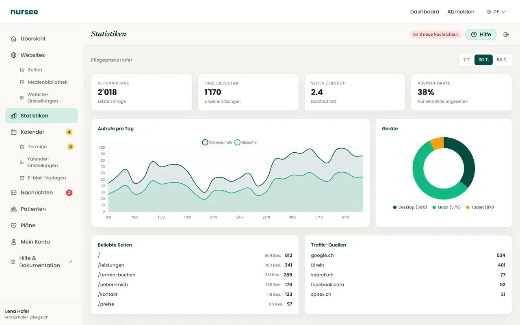The width and height of the screenshot is (520, 325).
Task: Open Dashboard in the top navigation
Action: [425, 12]
